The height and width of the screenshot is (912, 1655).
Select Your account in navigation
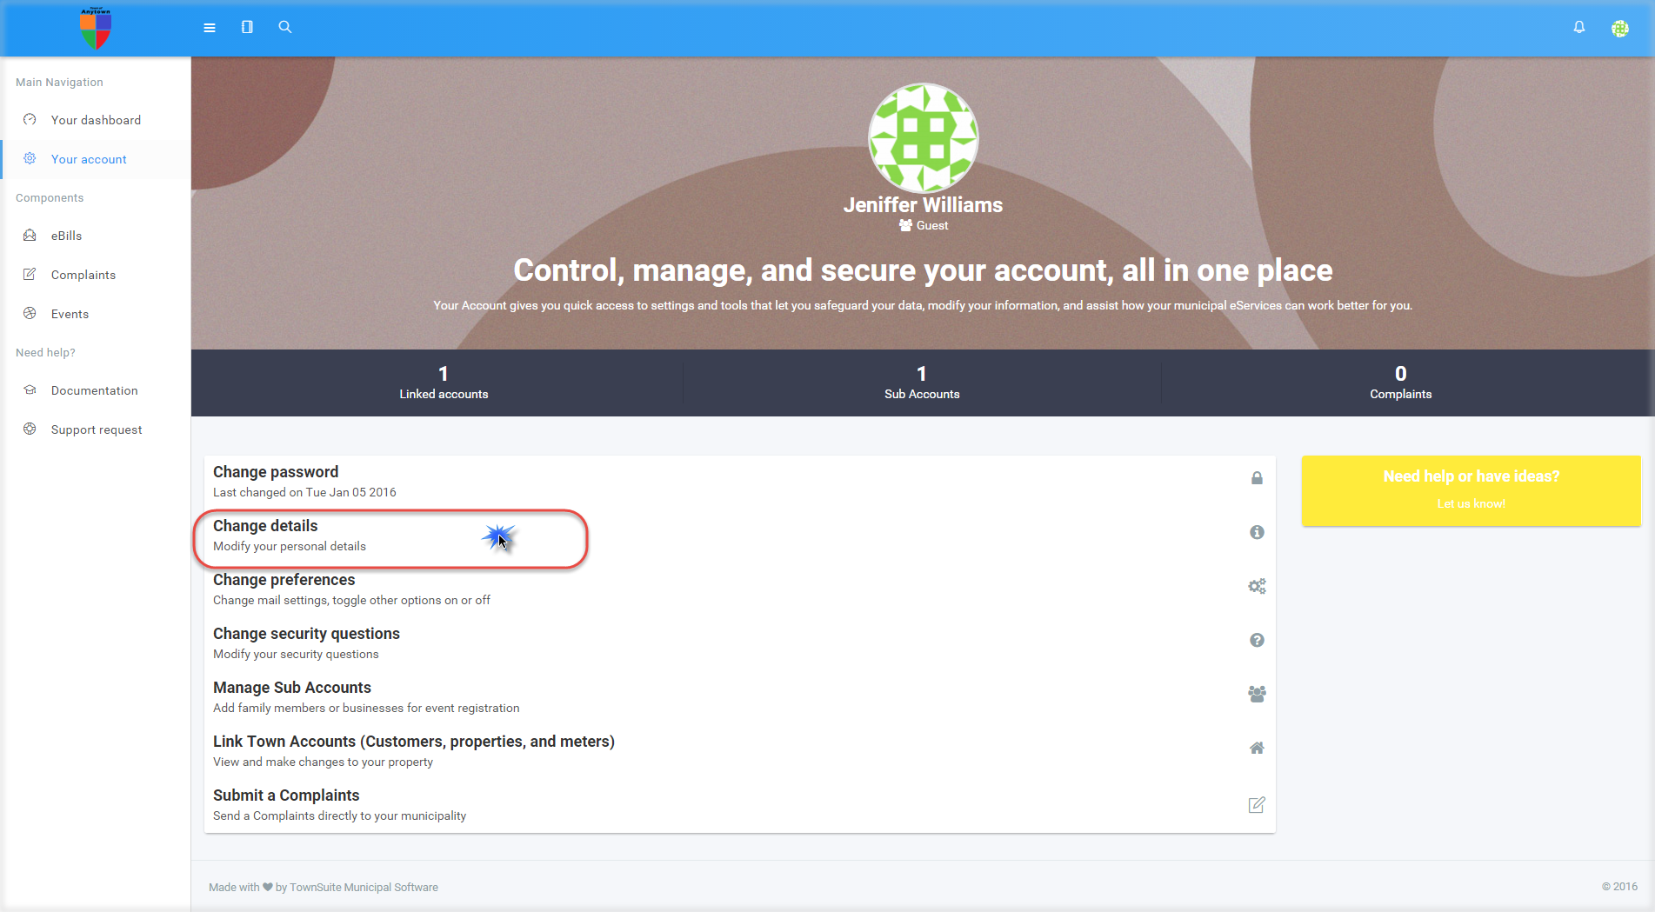96,159
